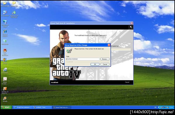Click the installer progress bar

tap(120, 49)
